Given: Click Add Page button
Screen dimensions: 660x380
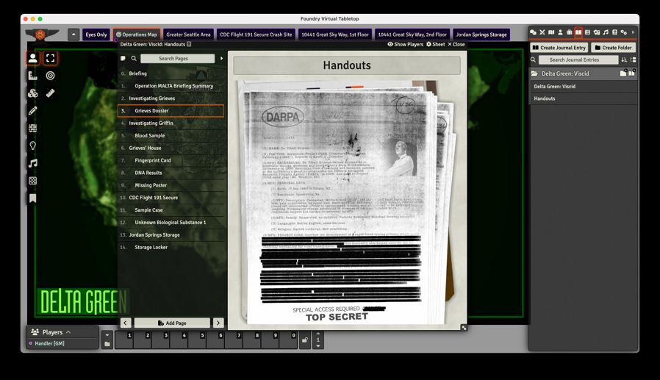Looking at the screenshot, I should (172, 323).
